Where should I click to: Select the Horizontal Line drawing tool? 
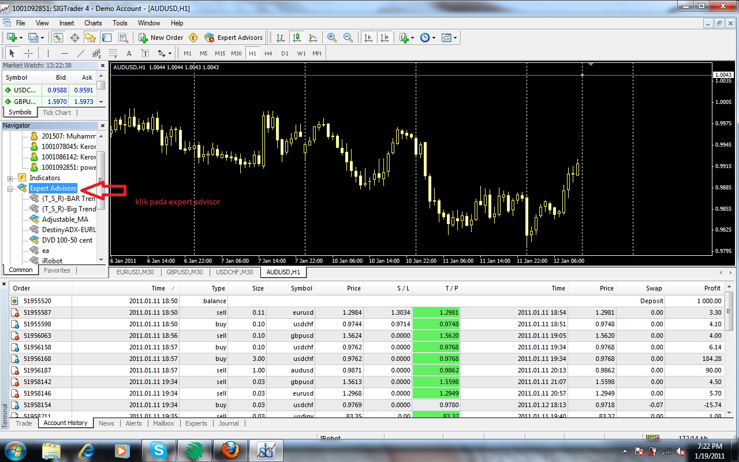[64, 53]
